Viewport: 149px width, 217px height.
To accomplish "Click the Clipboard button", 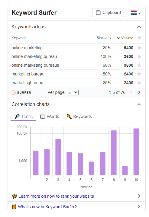I will point(108,13).
